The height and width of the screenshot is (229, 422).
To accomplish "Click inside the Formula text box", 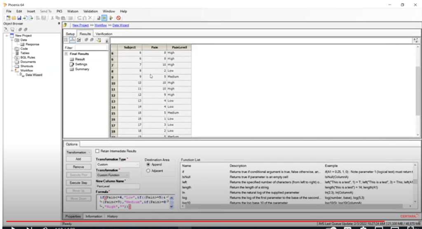I will pyautogui.click(x=133, y=202).
